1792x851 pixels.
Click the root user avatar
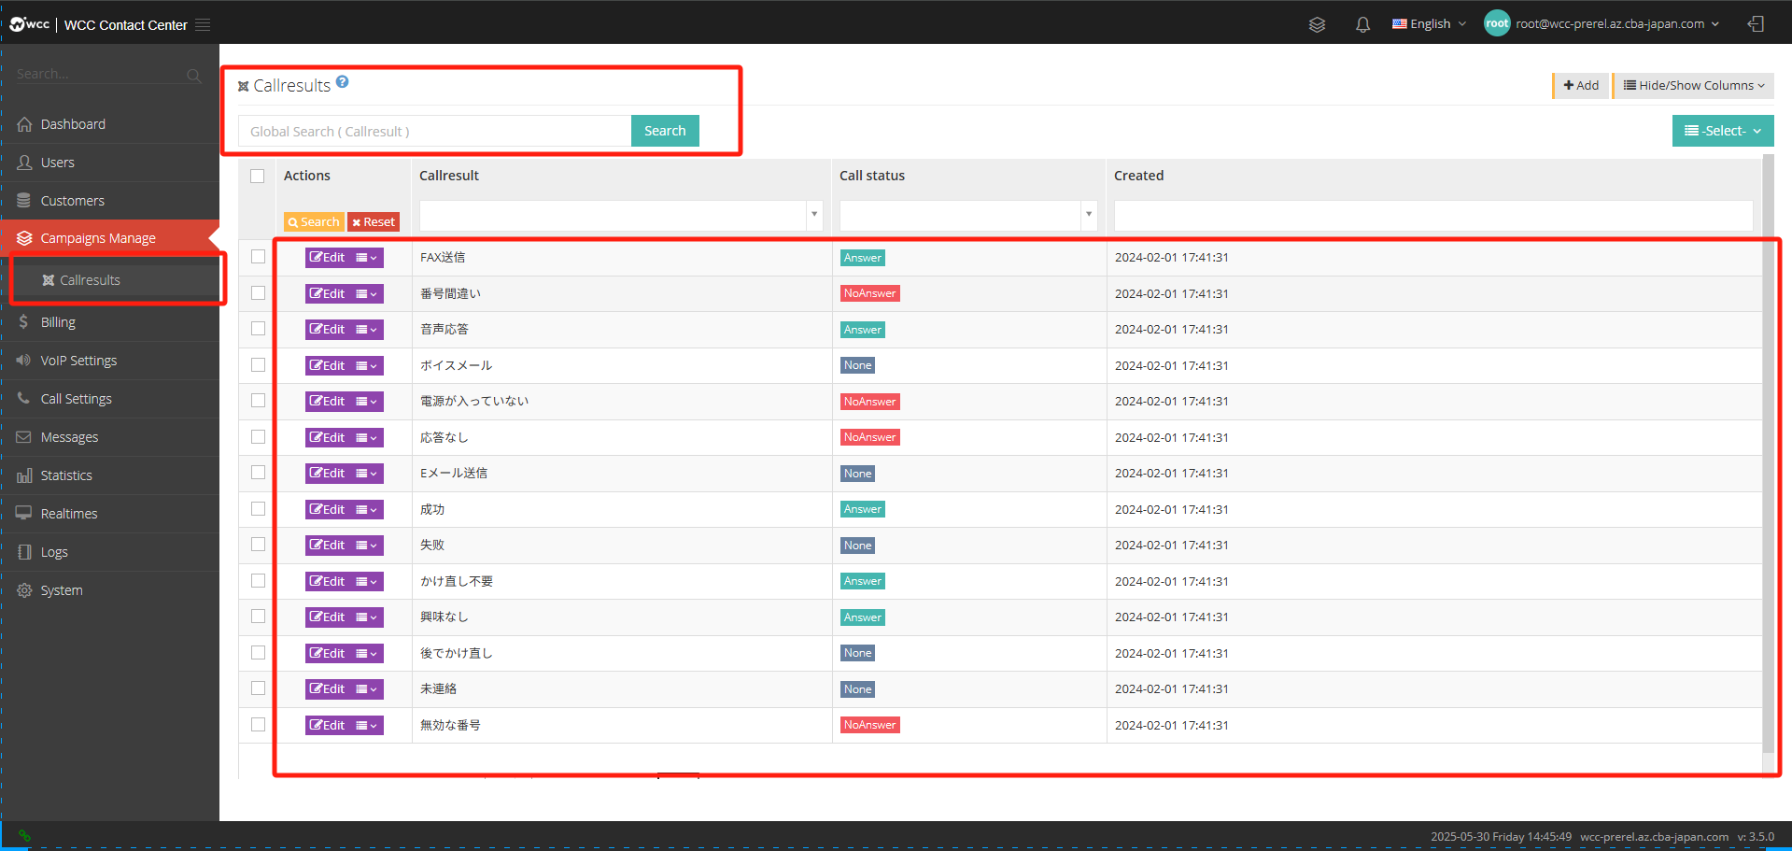[1497, 24]
